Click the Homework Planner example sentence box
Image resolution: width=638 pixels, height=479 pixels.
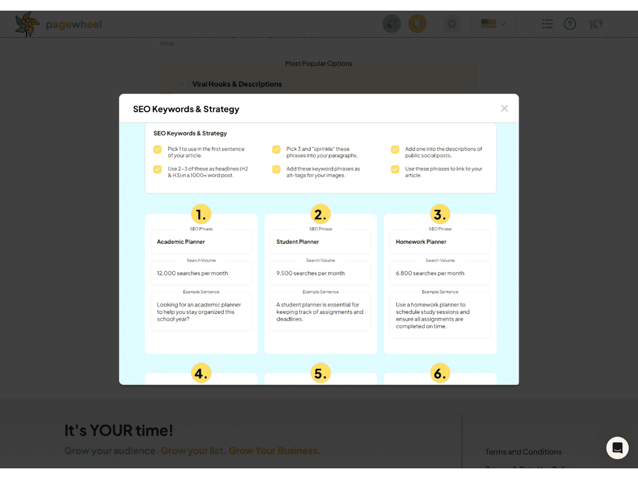(x=440, y=315)
